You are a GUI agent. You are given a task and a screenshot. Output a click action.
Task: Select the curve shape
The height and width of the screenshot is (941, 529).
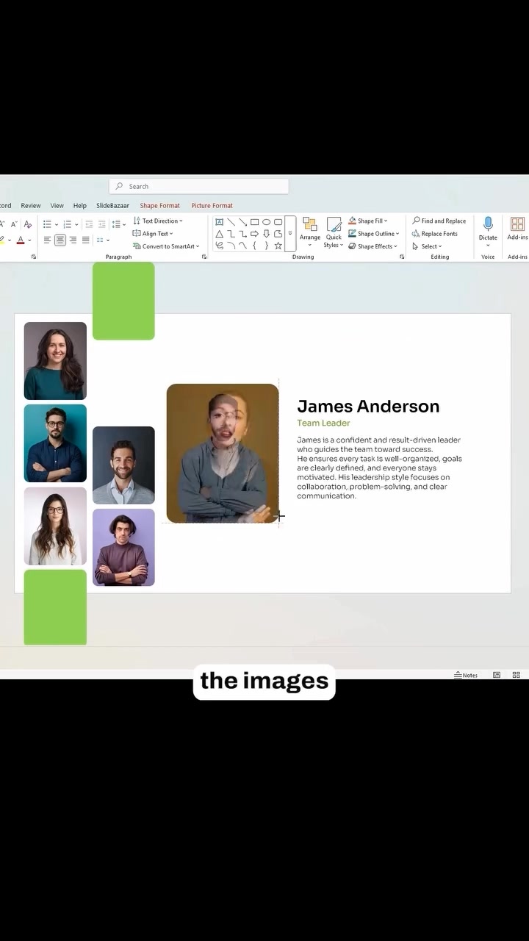pos(242,246)
